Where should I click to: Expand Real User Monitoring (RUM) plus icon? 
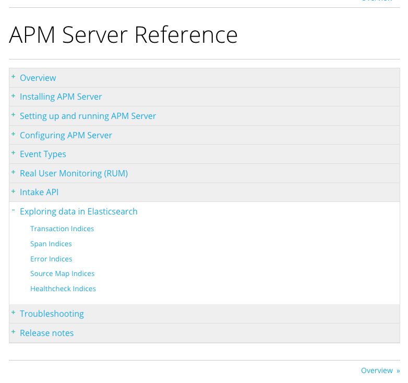pos(13,172)
